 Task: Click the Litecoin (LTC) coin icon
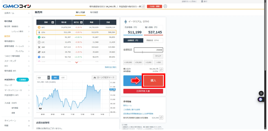pos(39,42)
